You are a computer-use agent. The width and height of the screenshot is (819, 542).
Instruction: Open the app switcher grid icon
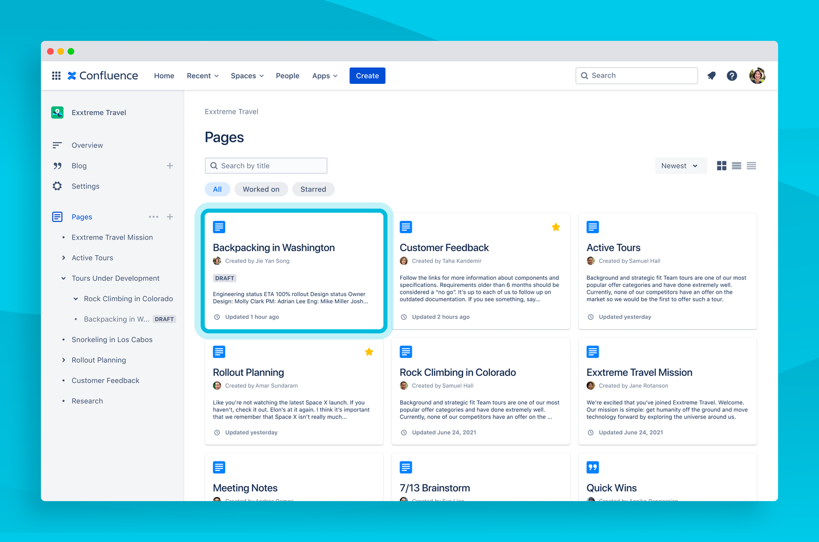click(x=56, y=76)
